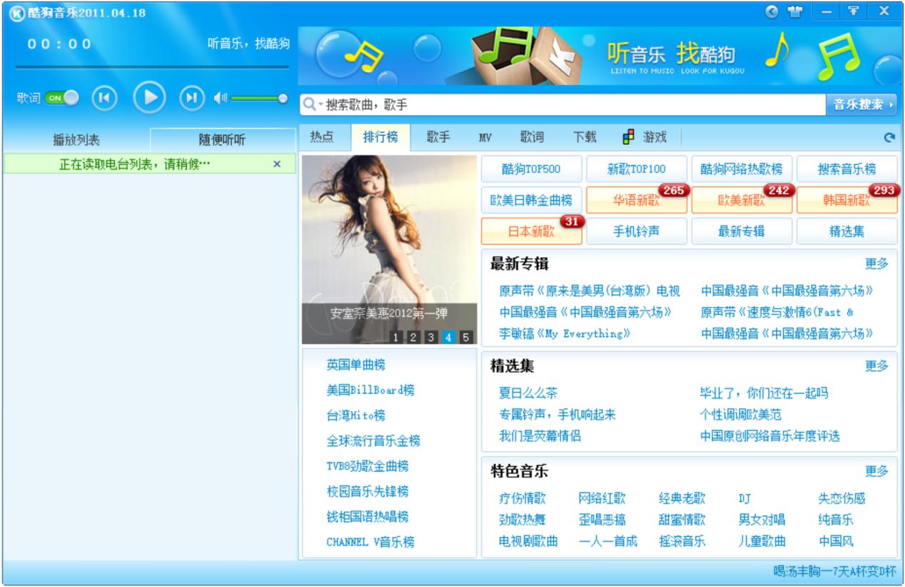Viewport: 905px width, 587px height.
Task: Refresh the page using the reload icon
Action: tap(889, 138)
